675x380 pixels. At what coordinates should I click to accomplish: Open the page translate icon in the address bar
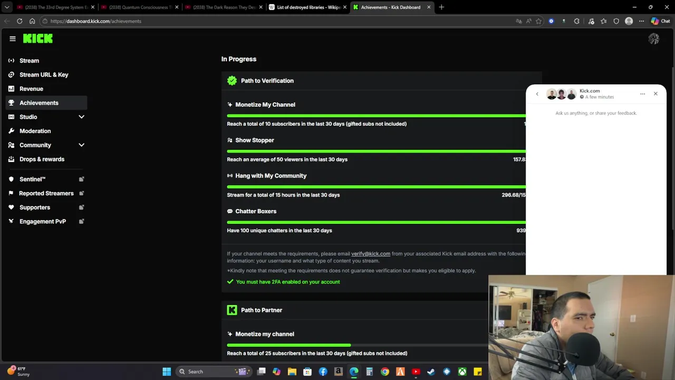(x=519, y=21)
